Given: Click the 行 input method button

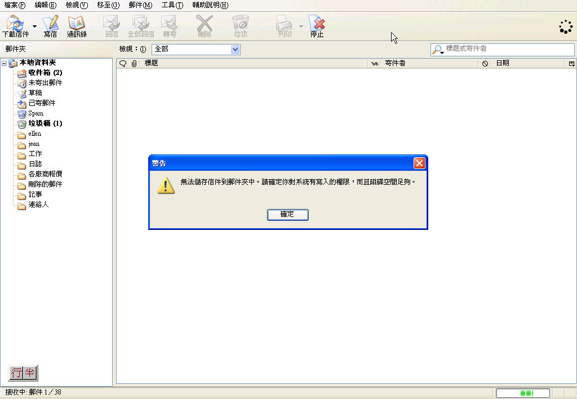Looking at the screenshot, I should (x=16, y=373).
